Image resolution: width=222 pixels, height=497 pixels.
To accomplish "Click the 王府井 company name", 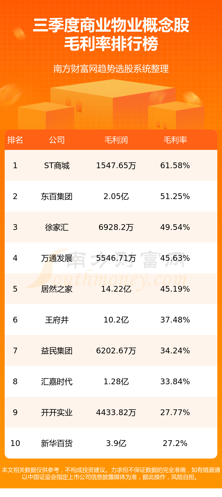I will pos(57,320).
